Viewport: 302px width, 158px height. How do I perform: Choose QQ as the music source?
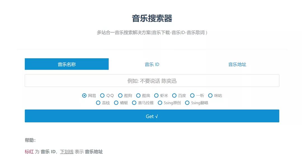point(102,96)
